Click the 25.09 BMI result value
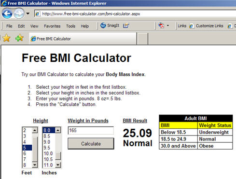This screenshot has width=236, height=179. click(138, 133)
